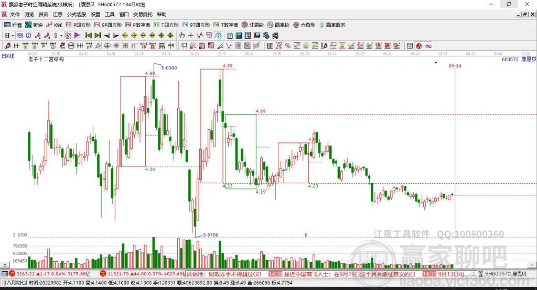The image size is (537, 290).
Task: Open the P四方形 price square tool
Action: (78, 25)
